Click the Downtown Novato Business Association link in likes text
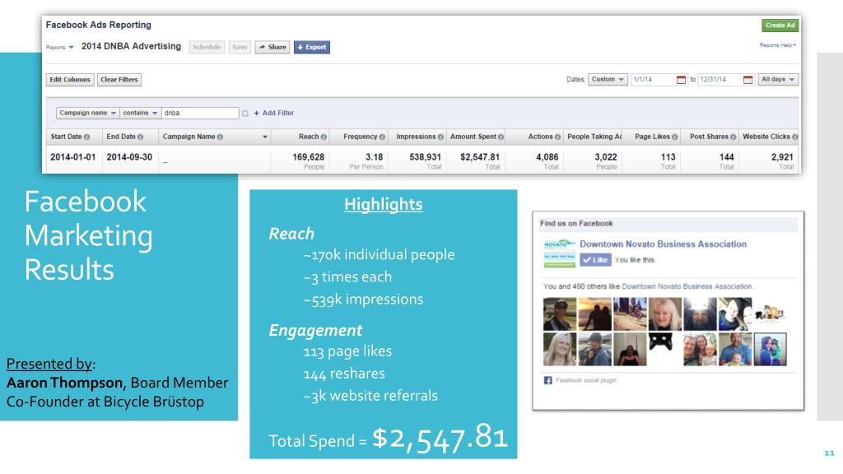Viewport: 843px width, 474px height. [x=687, y=286]
